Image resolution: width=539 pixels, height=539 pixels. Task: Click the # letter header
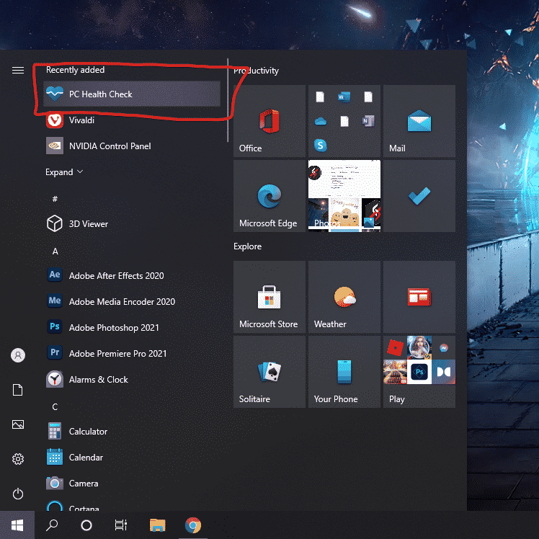(x=55, y=199)
